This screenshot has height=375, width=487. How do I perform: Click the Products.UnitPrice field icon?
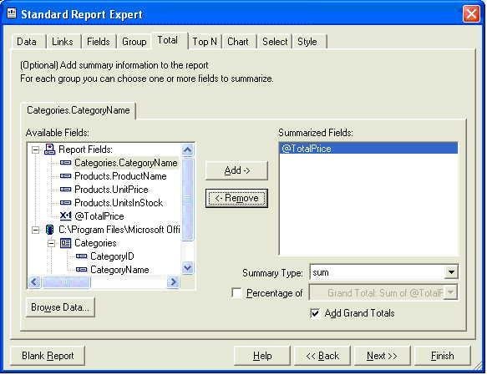coord(65,189)
